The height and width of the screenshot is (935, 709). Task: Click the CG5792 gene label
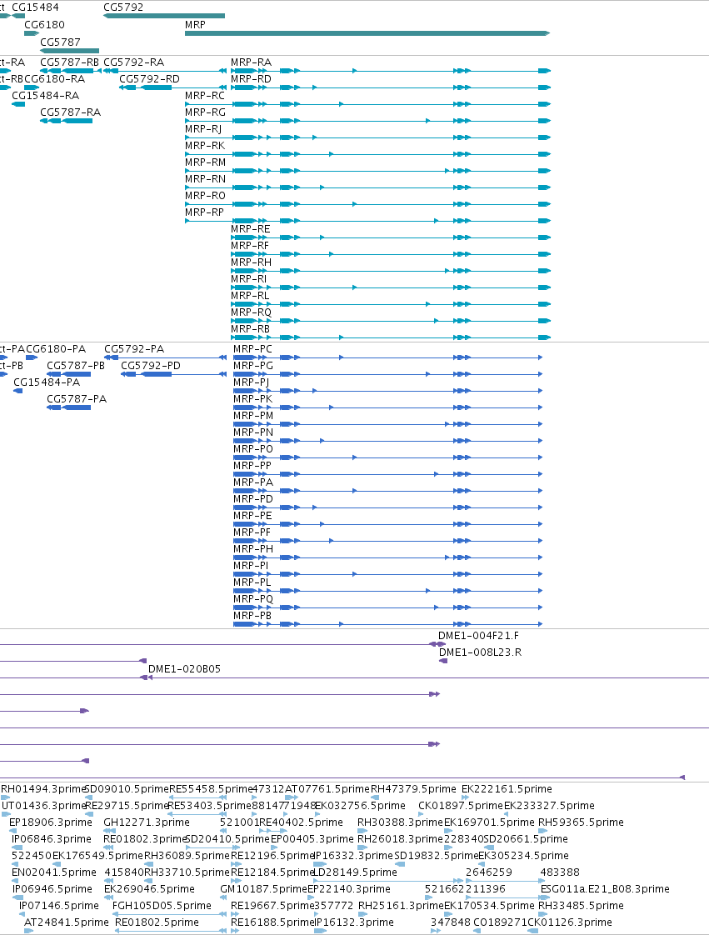click(123, 7)
